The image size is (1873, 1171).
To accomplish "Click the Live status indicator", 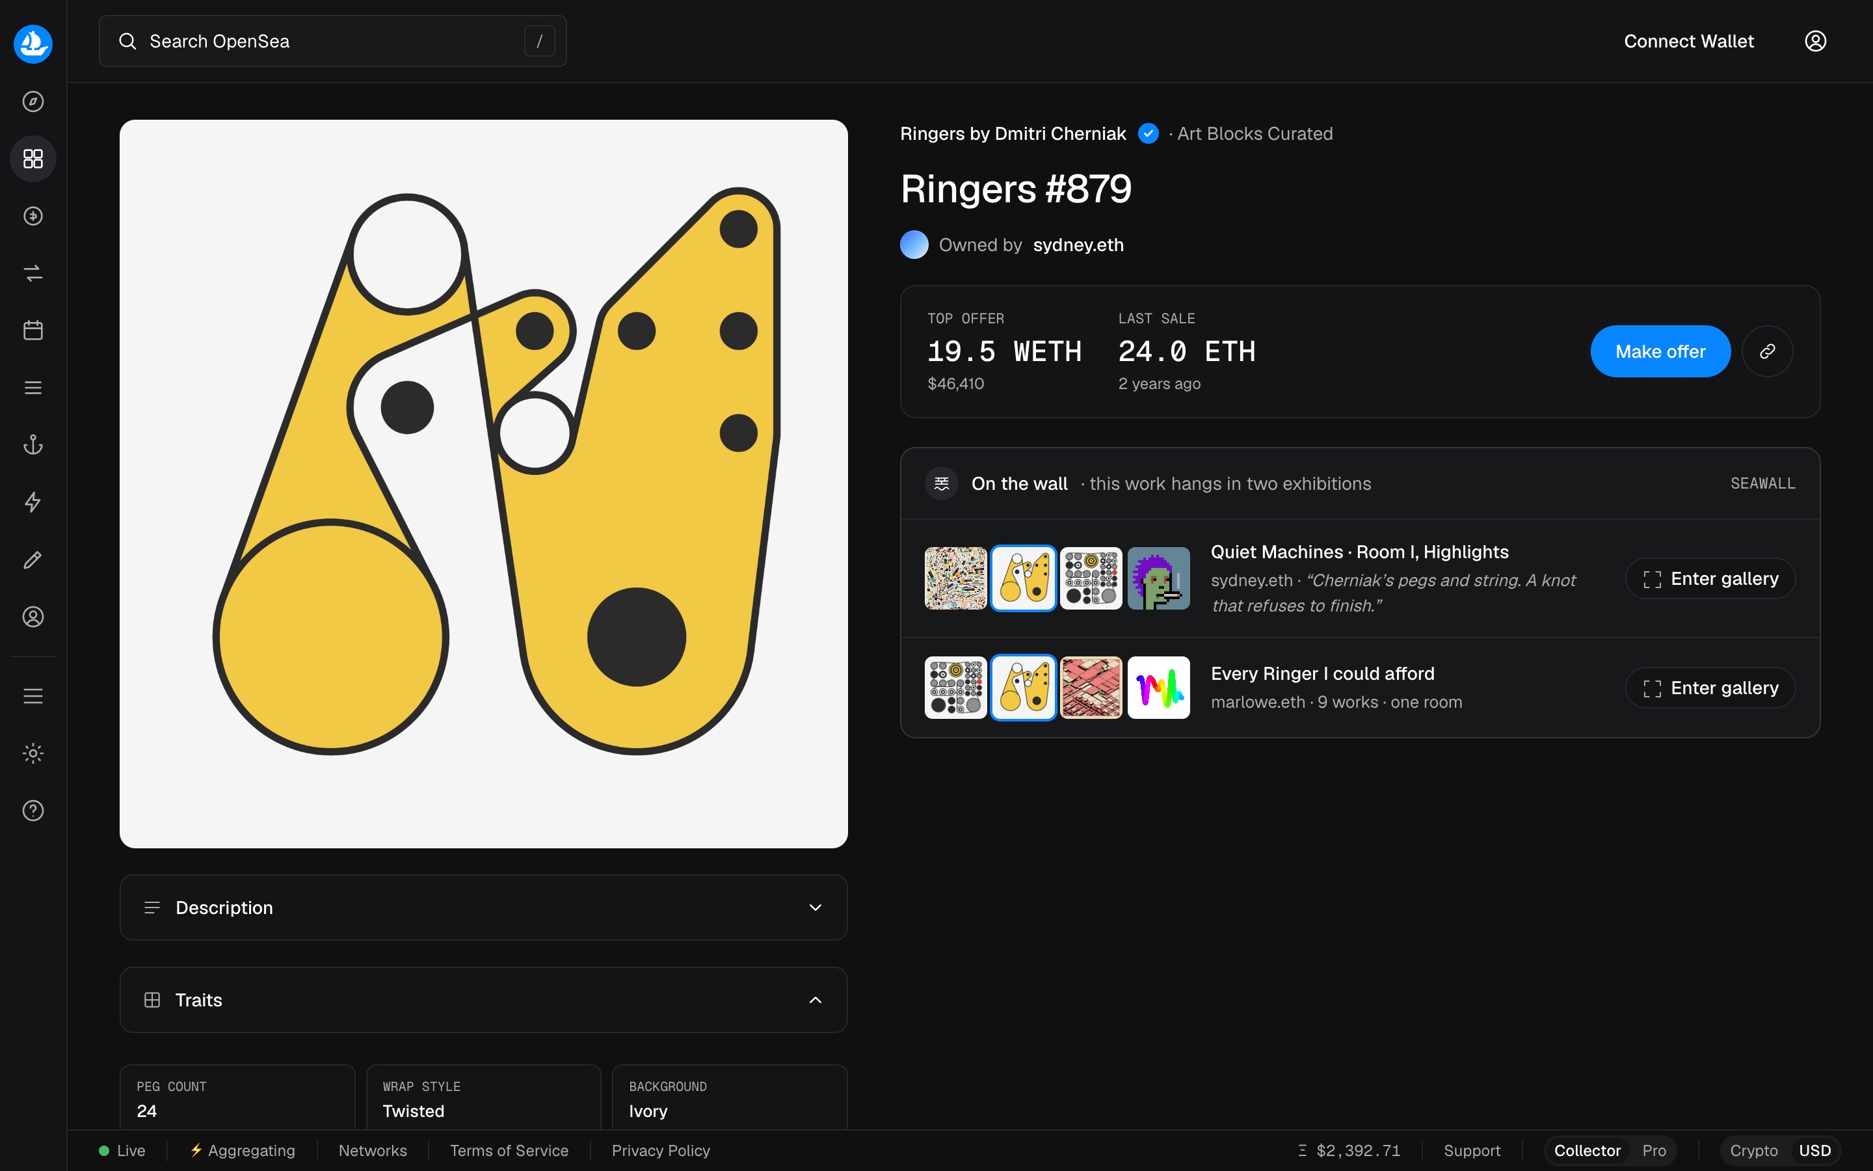I will (122, 1151).
